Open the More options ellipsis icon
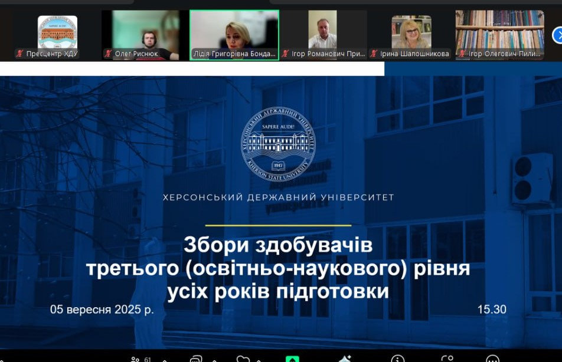Viewport: 562px width, 362px height. click(x=492, y=359)
